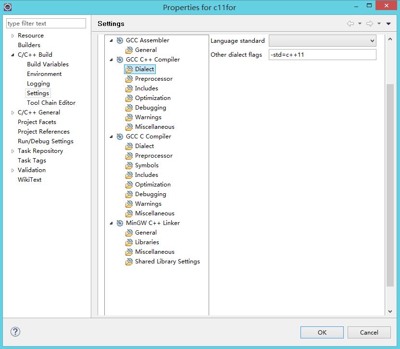Screen dimensions: 400x349
Task: Select General under MinGW C++ Linker
Action: [146, 232]
